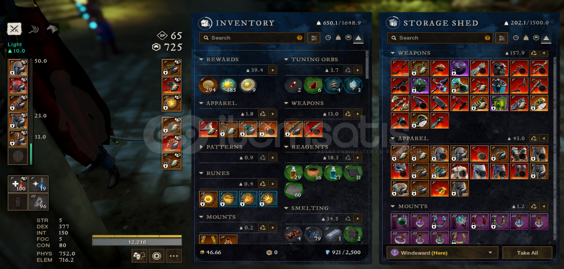Click arrow button beside Rewards weight
564x269 pixels.
coord(273,70)
